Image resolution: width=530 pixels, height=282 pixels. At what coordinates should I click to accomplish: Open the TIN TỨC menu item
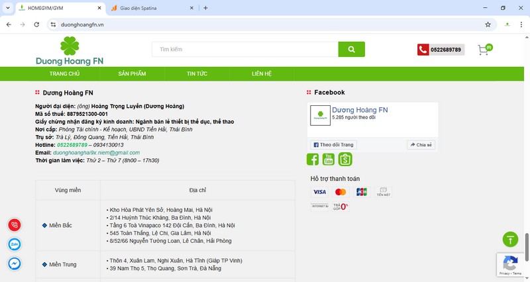[197, 73]
